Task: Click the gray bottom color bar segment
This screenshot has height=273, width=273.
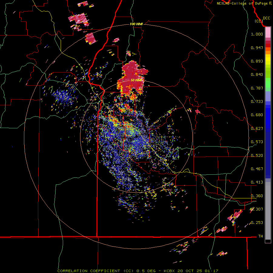Action: [268, 211]
